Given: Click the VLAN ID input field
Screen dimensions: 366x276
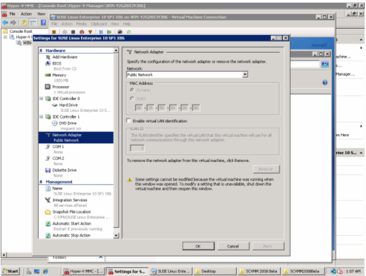Looking at the screenshot, I should tap(137, 148).
